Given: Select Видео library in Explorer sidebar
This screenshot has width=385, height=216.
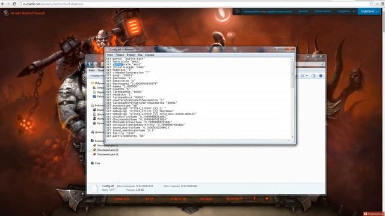Looking at the screenshot, I should click(x=99, y=110).
